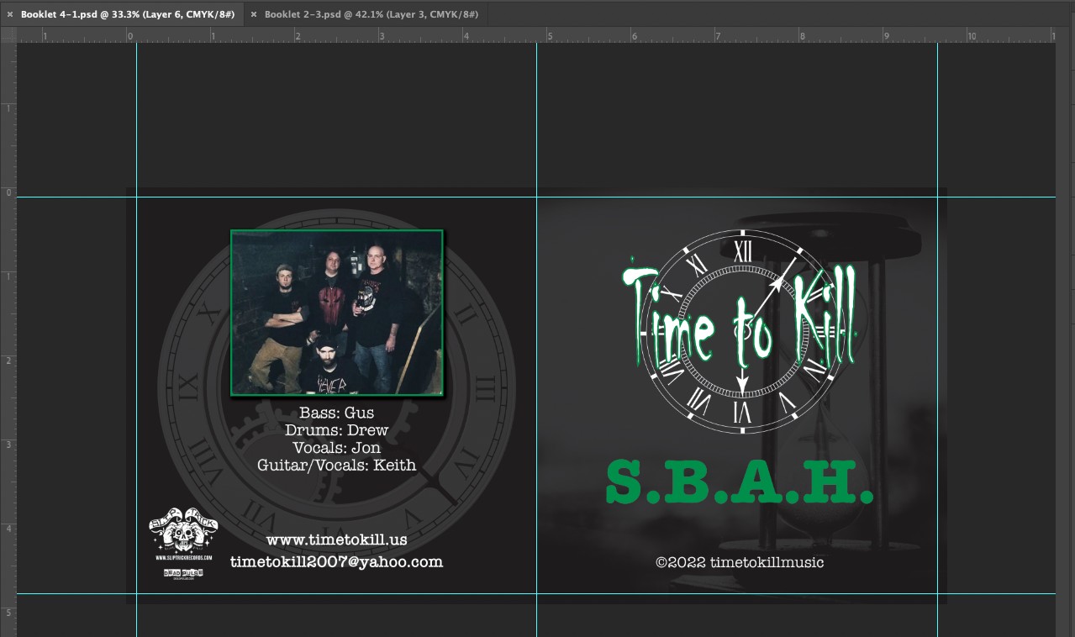Click the "Drums: Drew" text line
Image resolution: width=1075 pixels, height=637 pixels.
(336, 430)
